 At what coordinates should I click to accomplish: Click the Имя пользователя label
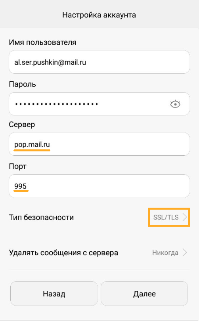coord(42,42)
